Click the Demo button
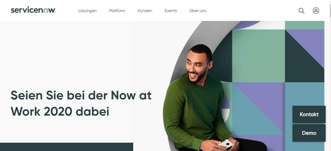 click(309, 133)
